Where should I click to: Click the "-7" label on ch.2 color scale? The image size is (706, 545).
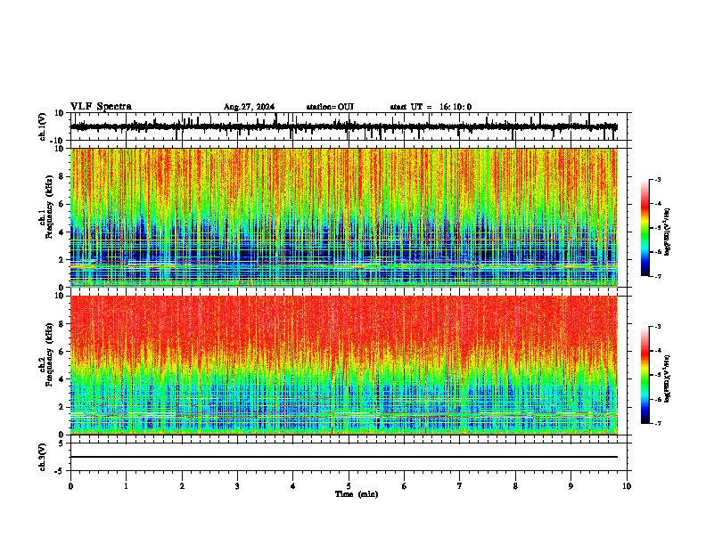click(657, 423)
